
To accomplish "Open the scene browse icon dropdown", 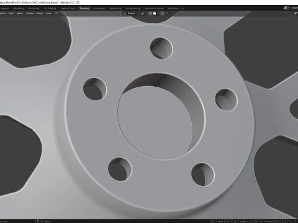I will tap(287, 8).
